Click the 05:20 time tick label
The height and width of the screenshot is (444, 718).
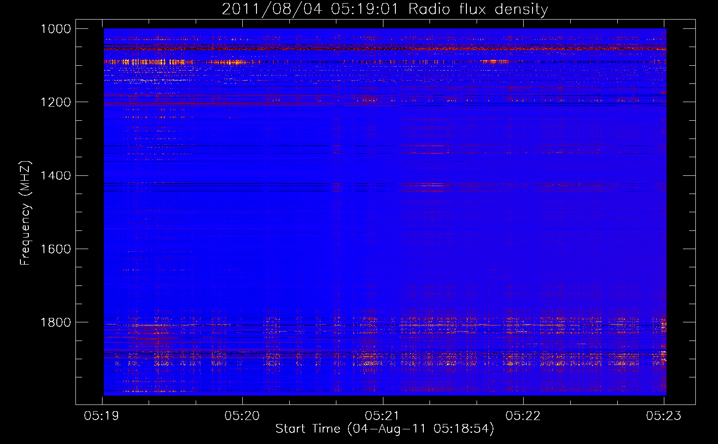coord(242,416)
